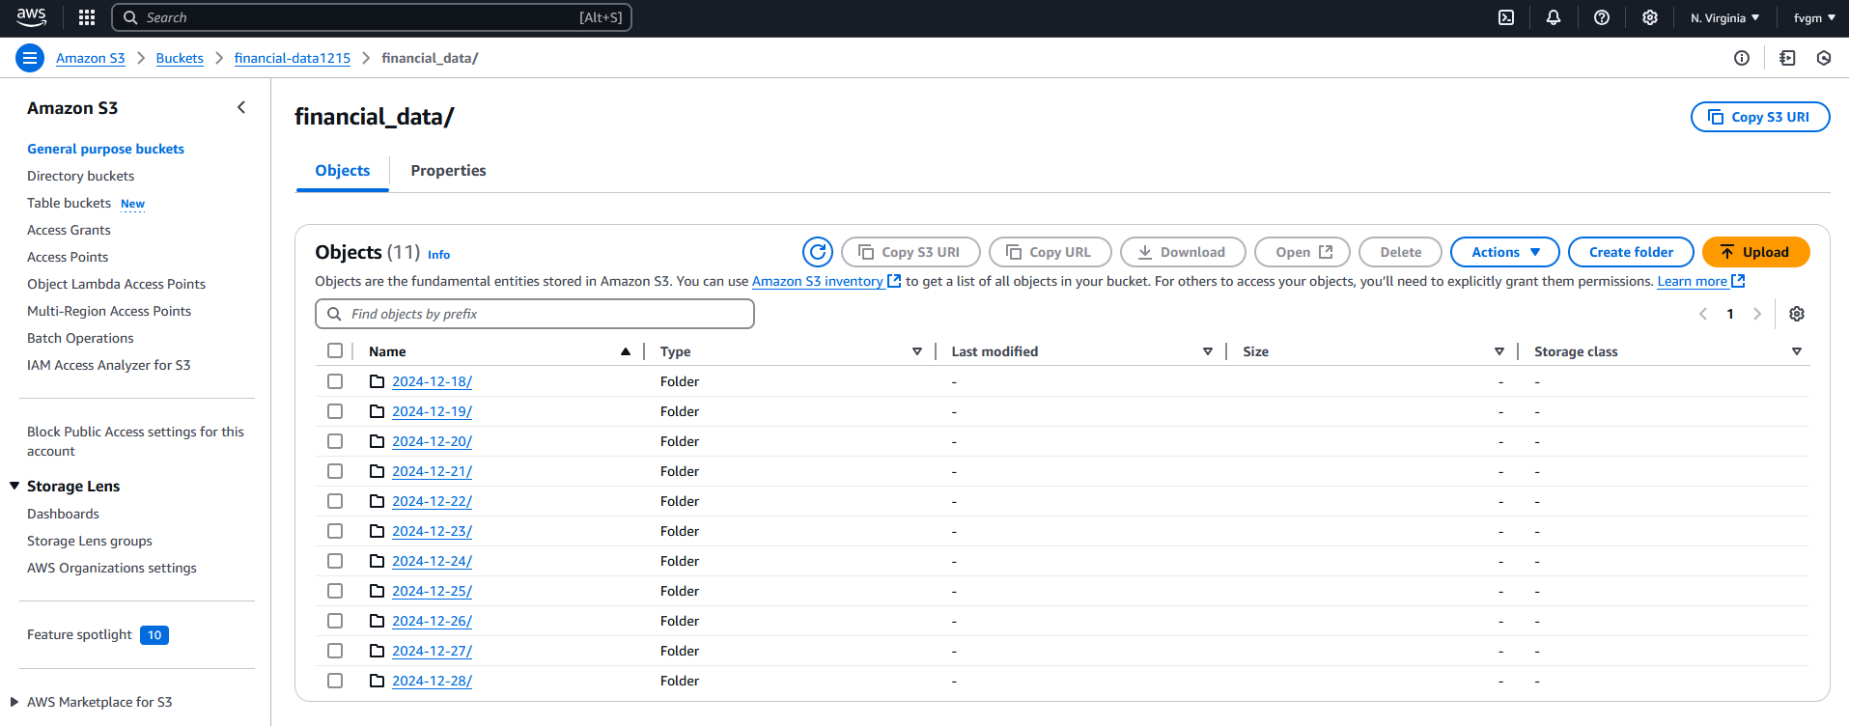Focus the top AWS search bar

pyautogui.click(x=372, y=17)
